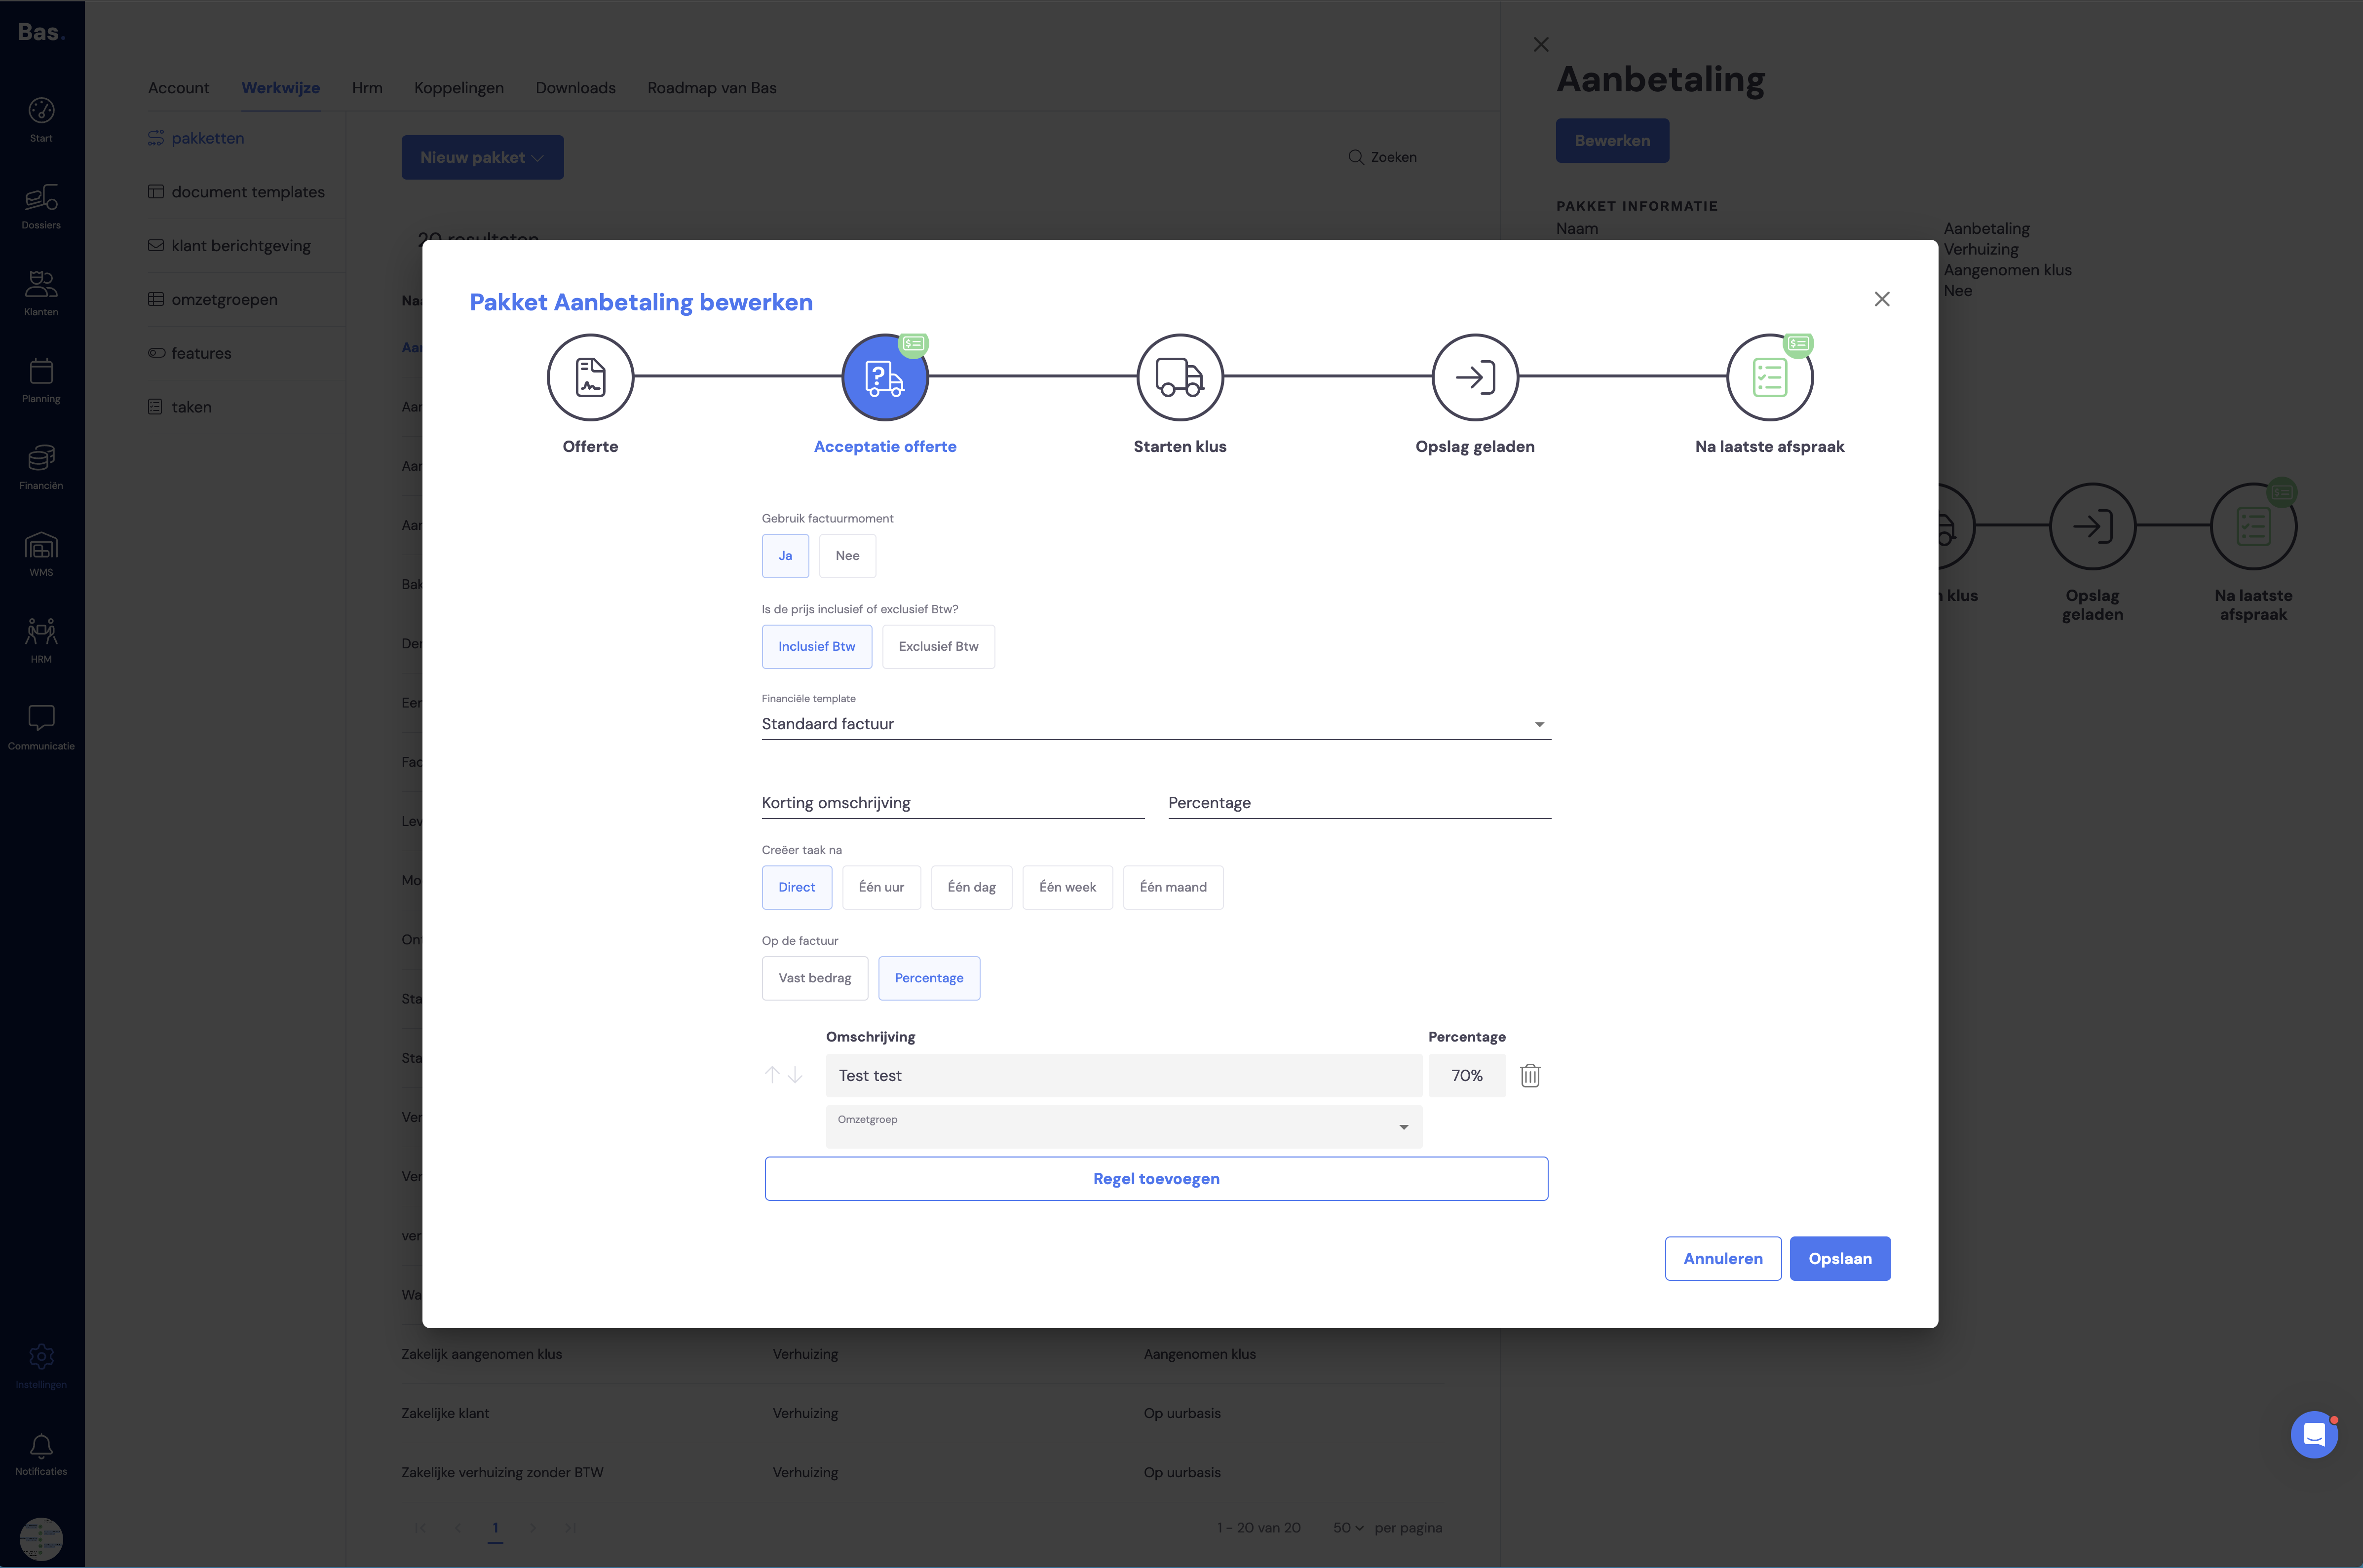This screenshot has width=2363, height=1568.
Task: Open the Nieuw pakket dropdown button
Action: click(x=482, y=157)
